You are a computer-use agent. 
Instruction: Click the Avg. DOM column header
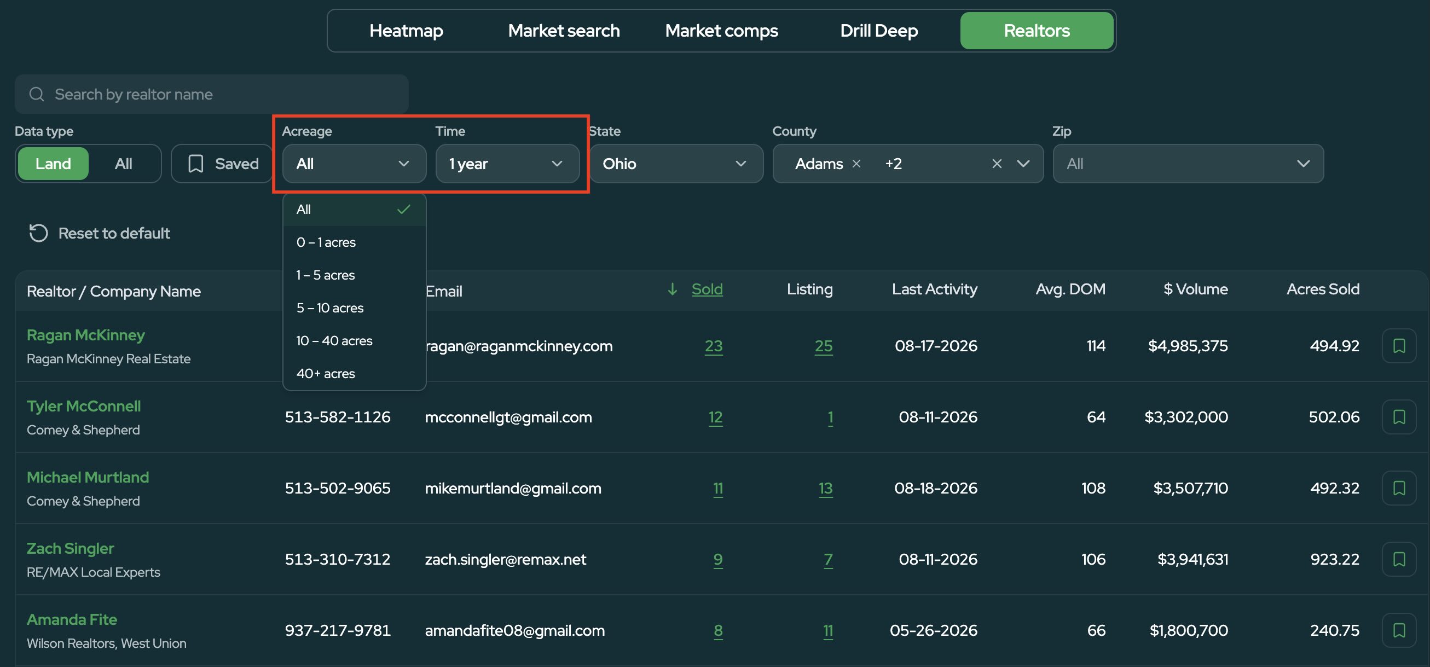click(1070, 289)
